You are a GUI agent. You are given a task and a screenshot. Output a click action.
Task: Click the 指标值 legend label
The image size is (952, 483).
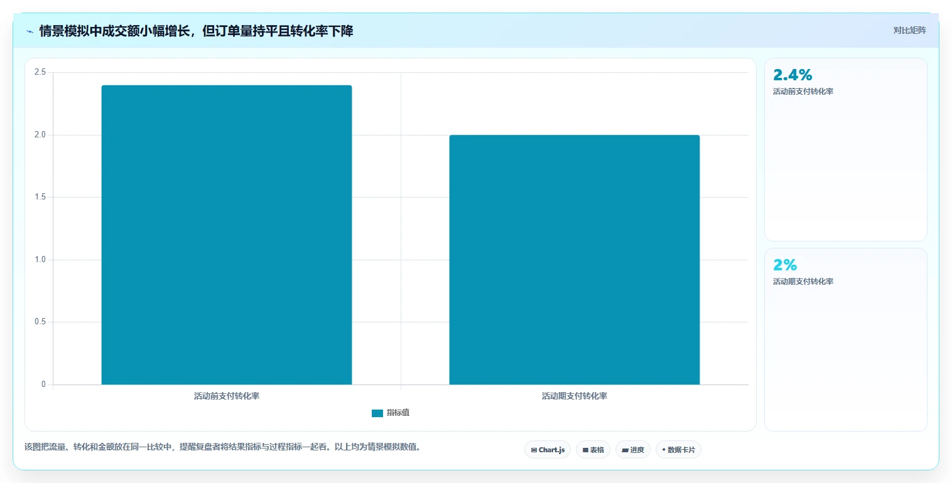(x=398, y=413)
